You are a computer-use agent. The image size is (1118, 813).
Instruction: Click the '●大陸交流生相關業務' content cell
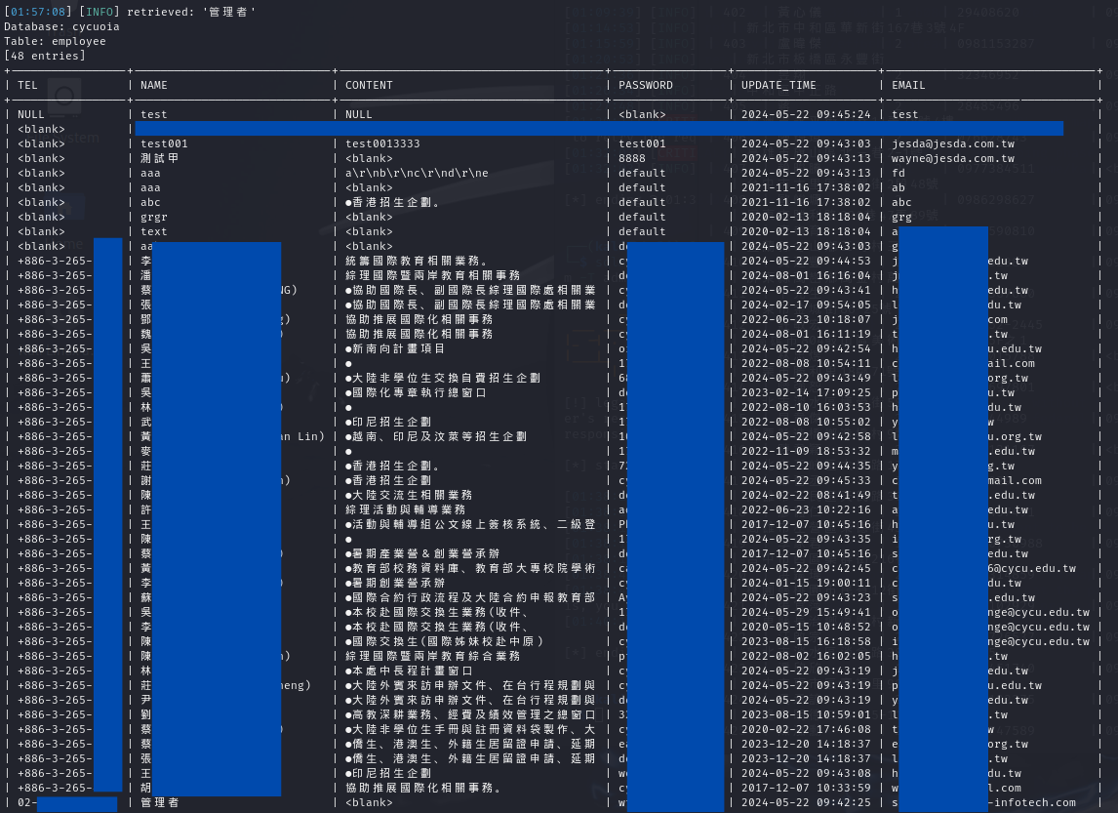tap(409, 495)
